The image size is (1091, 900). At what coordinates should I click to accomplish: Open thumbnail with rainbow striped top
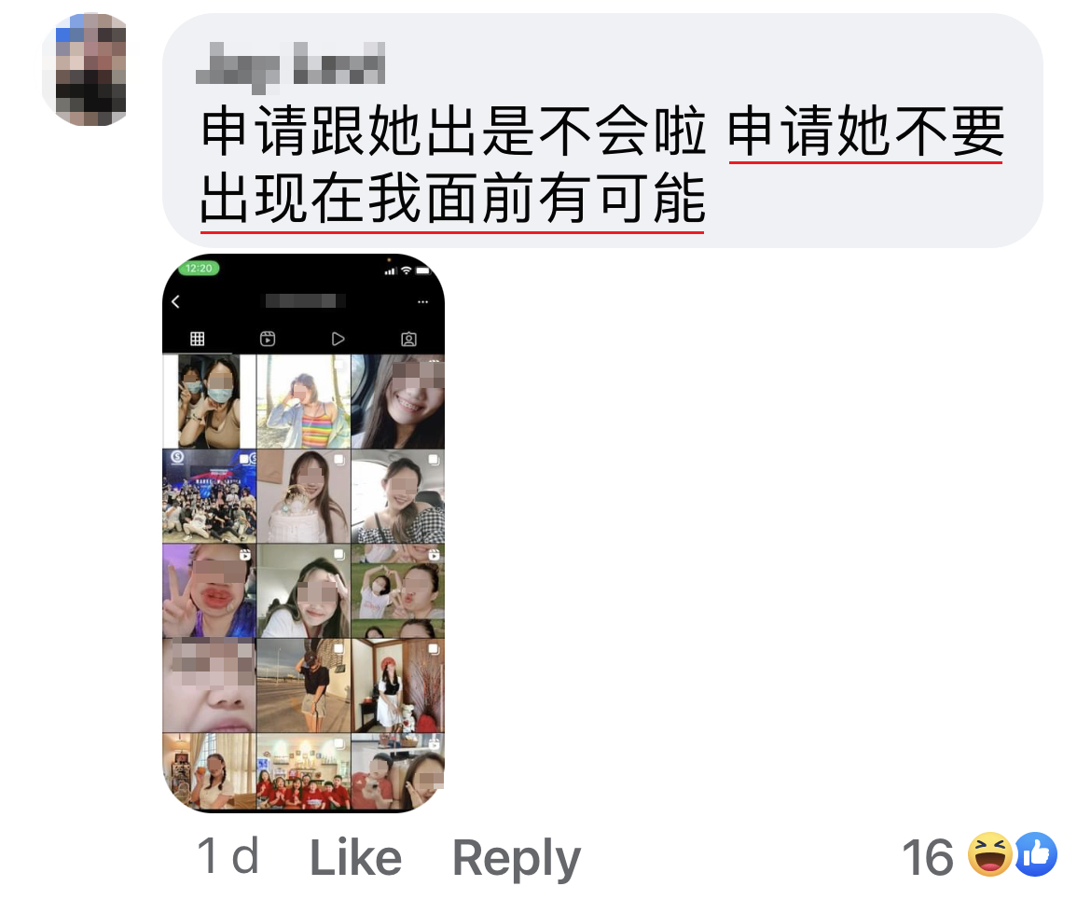(x=303, y=401)
